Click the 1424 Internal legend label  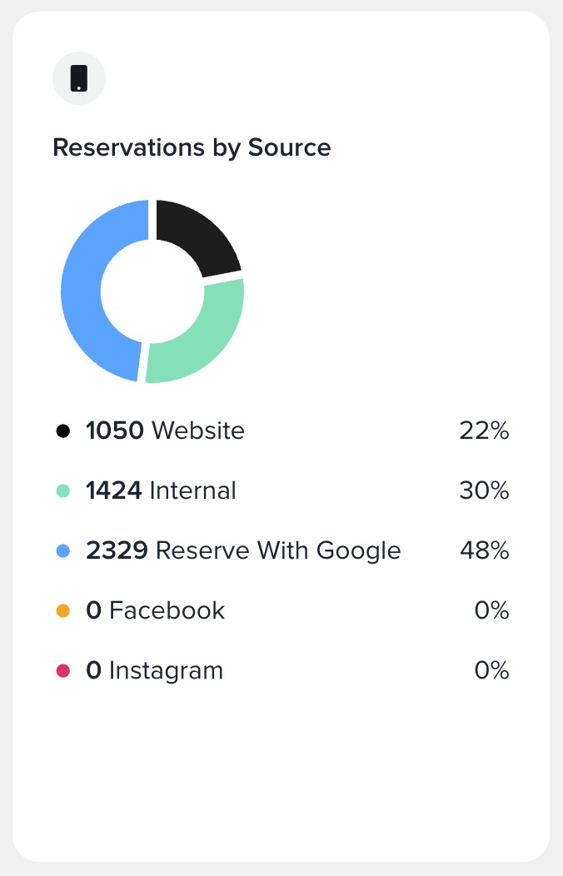pyautogui.click(x=161, y=491)
